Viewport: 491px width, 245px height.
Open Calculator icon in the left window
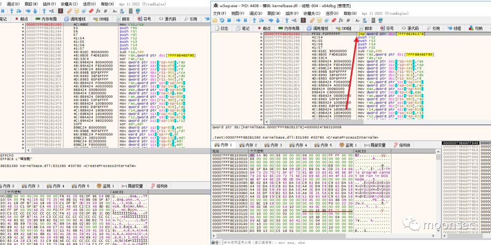(130, 11)
